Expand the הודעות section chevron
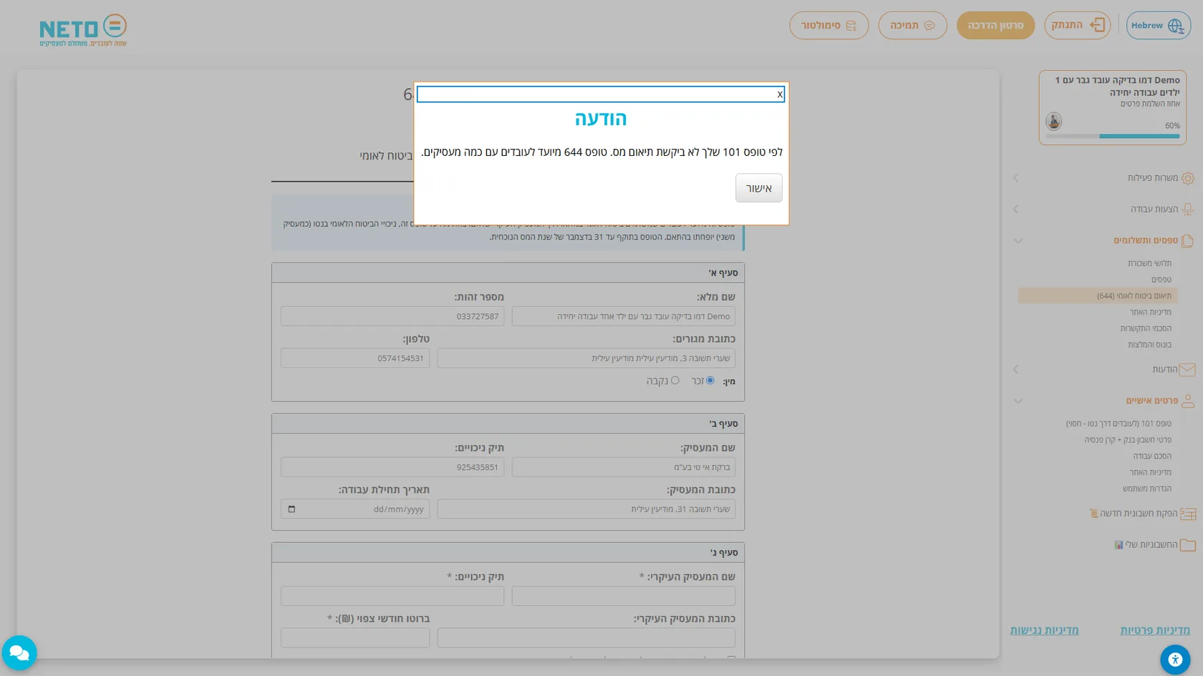 (x=1015, y=370)
